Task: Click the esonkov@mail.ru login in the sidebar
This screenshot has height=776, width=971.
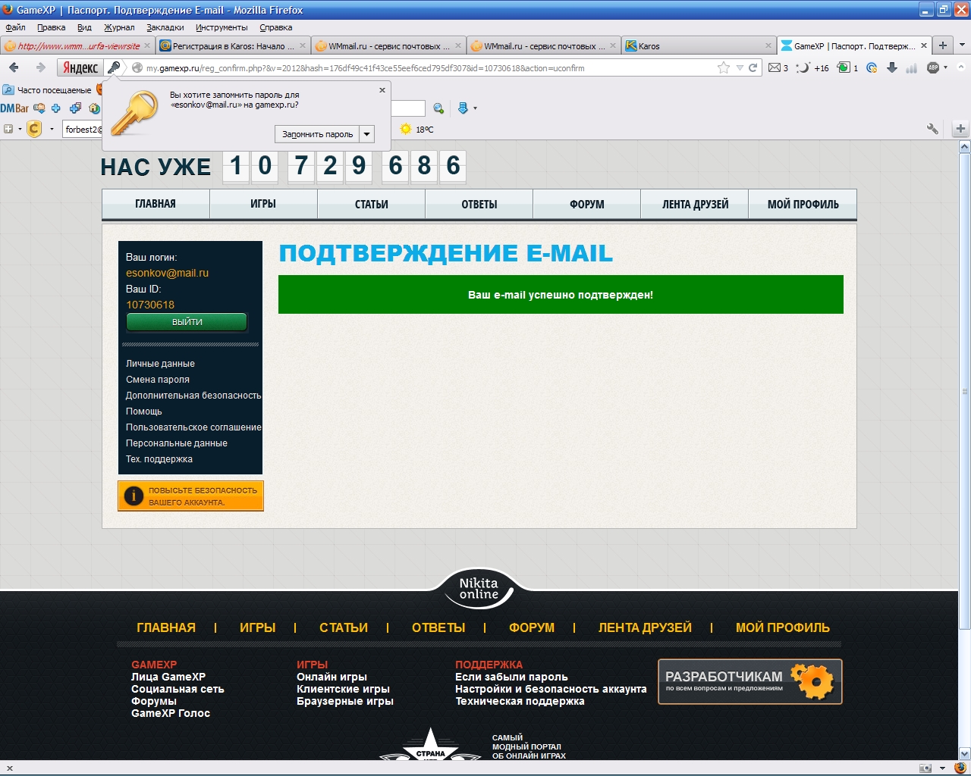Action: click(x=167, y=273)
